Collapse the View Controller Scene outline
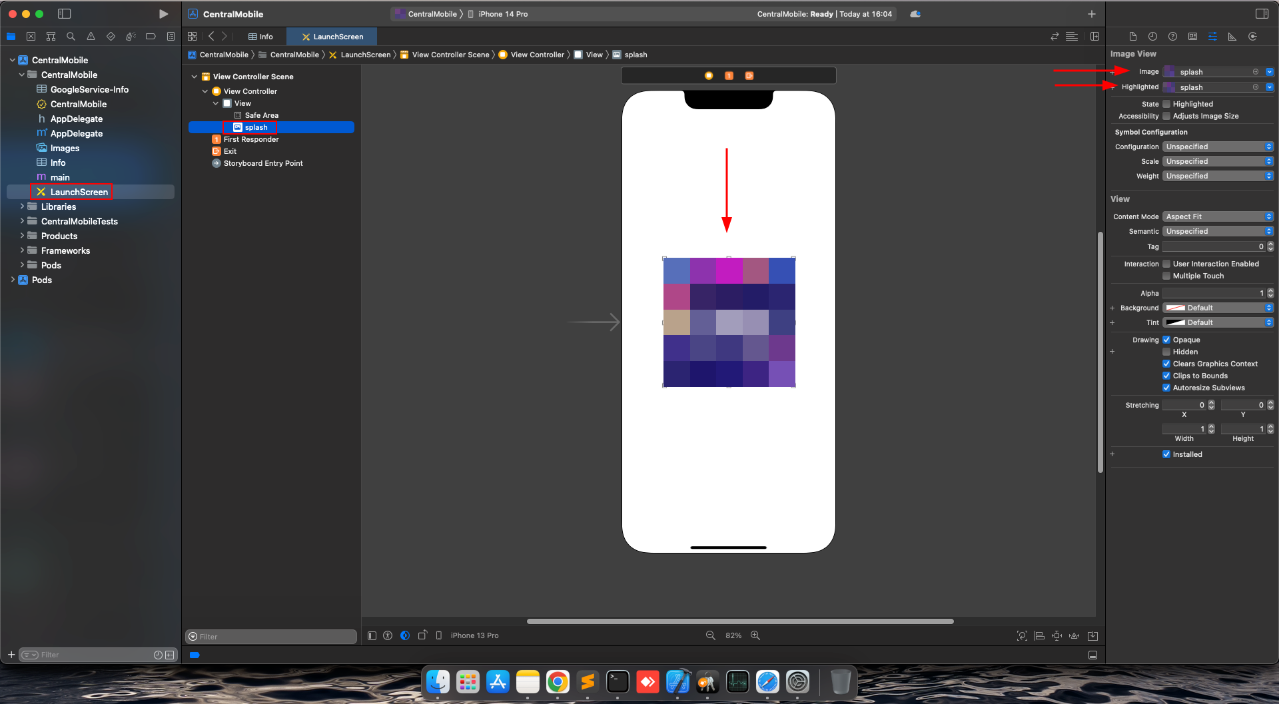 pos(195,77)
